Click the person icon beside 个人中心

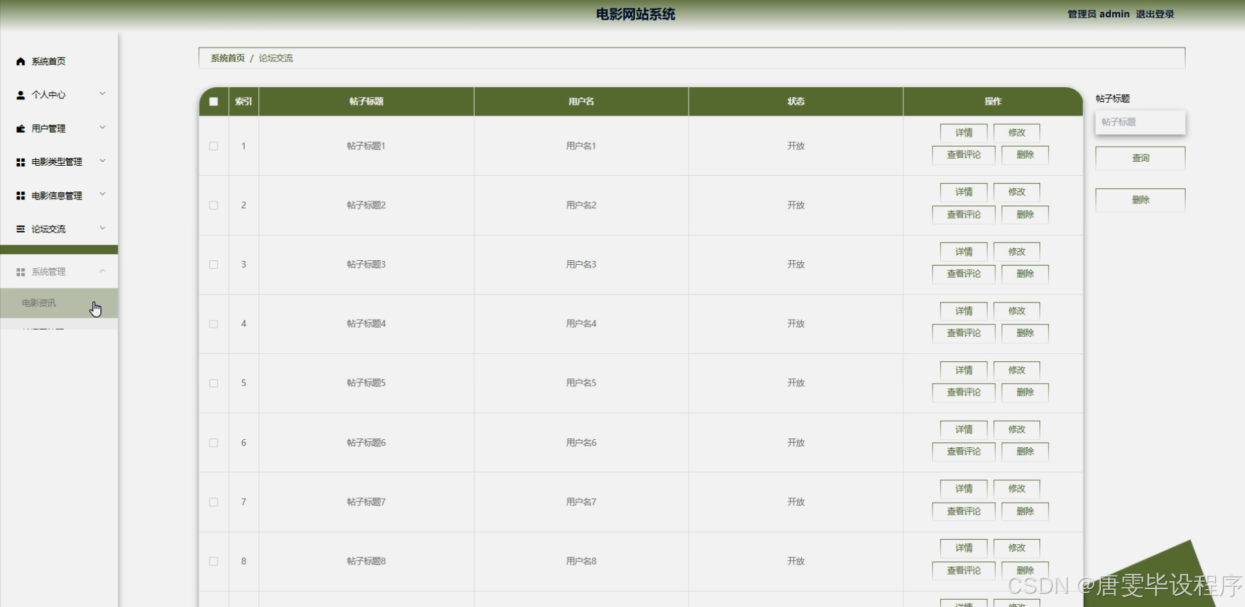coord(20,95)
